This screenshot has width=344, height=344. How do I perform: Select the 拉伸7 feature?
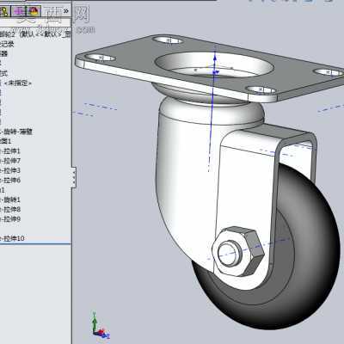click(x=10, y=161)
